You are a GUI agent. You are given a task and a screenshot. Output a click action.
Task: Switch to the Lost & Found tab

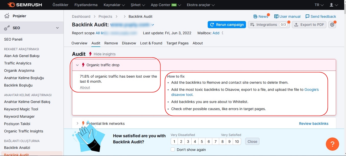click(151, 43)
